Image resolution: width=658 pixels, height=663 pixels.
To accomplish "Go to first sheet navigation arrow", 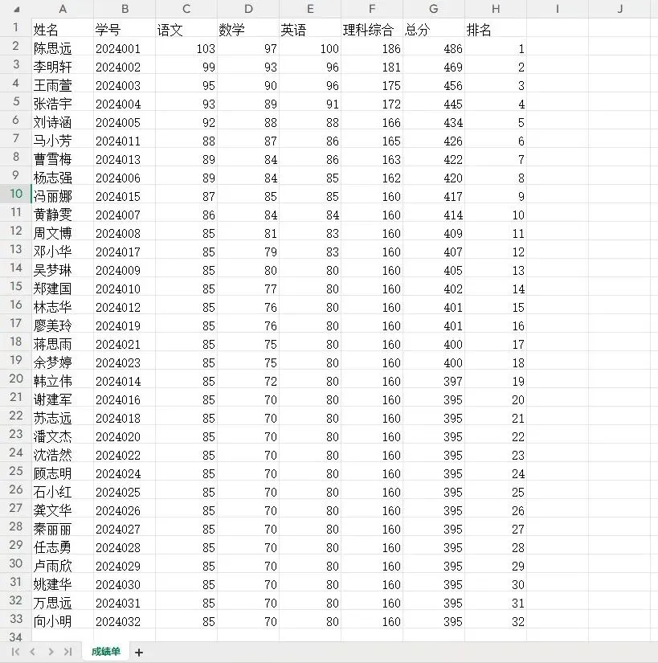I will (15, 652).
